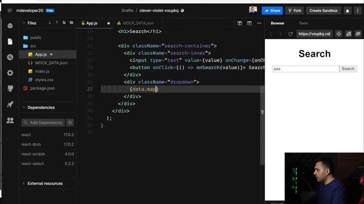Open the GitHub icon in the sidebar
The height and width of the screenshot is (204, 364).
(10, 88)
